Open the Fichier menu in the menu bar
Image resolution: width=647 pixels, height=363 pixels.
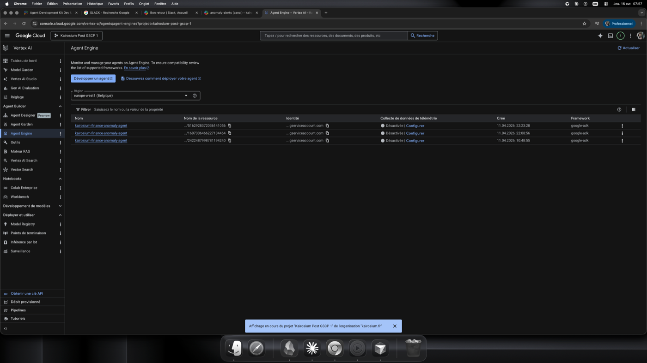pyautogui.click(x=37, y=4)
